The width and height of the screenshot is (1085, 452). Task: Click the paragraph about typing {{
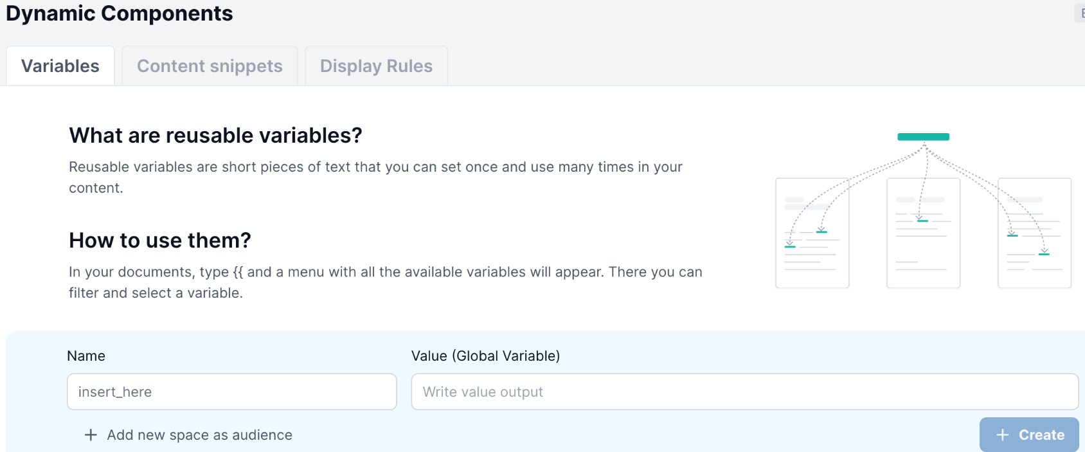pyautogui.click(x=386, y=282)
